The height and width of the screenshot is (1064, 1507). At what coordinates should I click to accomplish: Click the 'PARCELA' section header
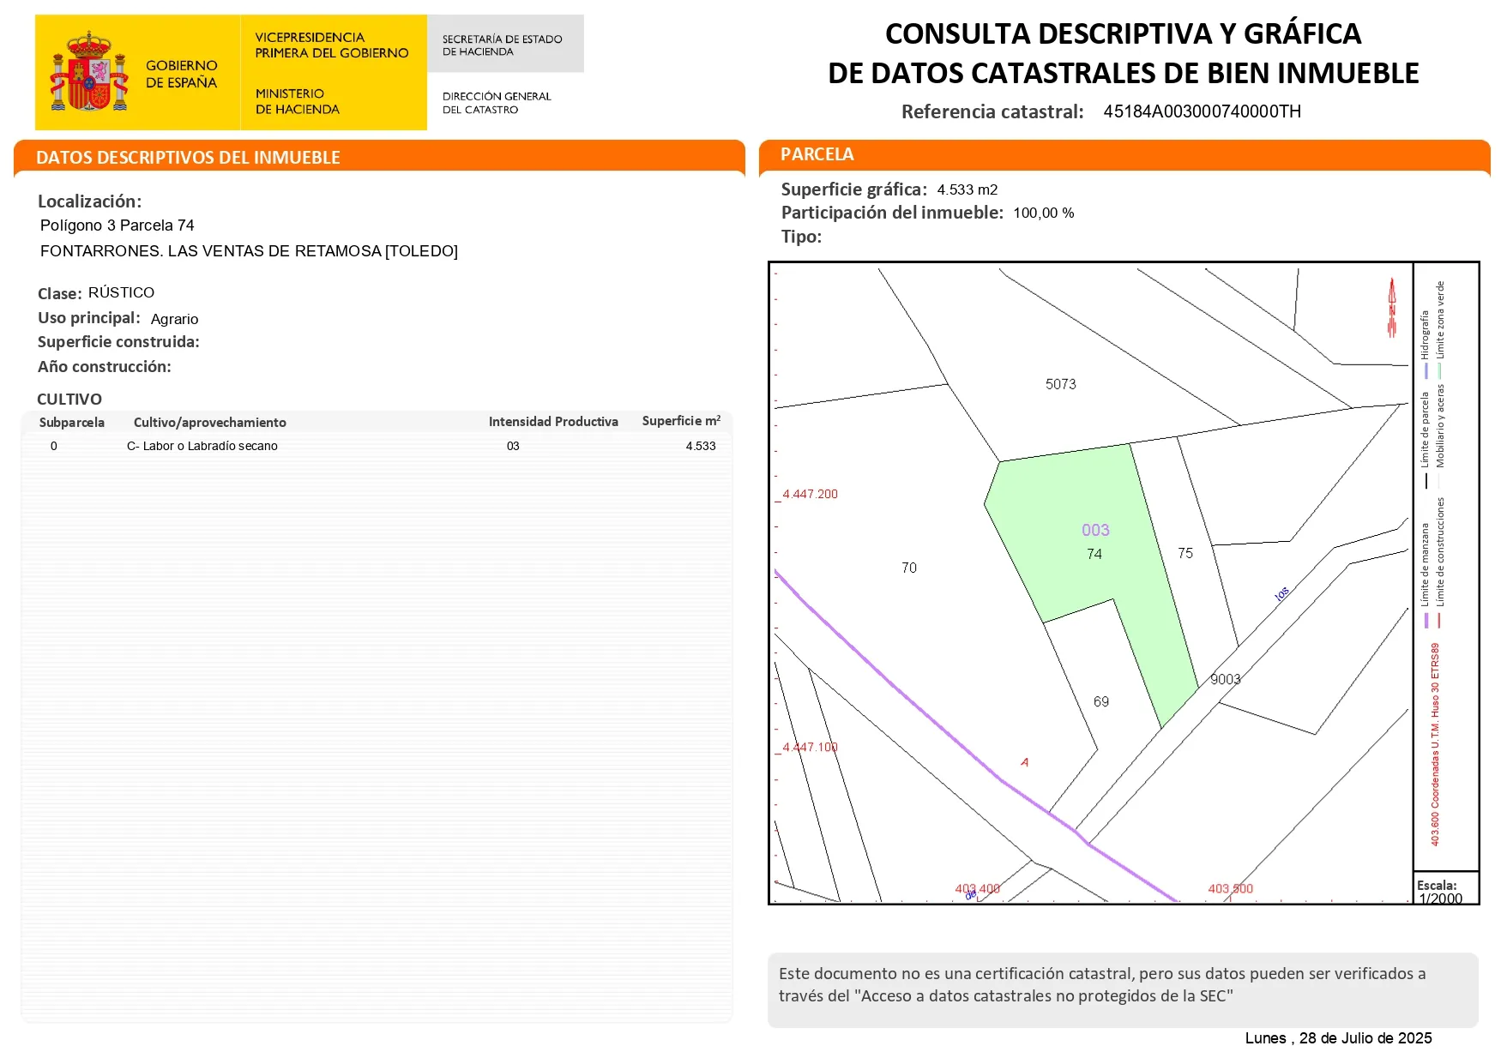[x=817, y=154]
